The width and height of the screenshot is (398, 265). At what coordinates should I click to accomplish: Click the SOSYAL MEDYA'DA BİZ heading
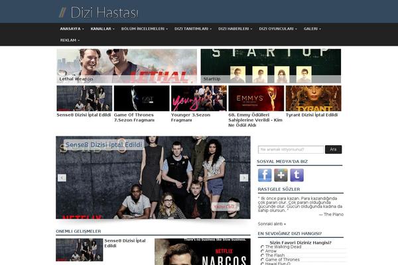click(283, 162)
